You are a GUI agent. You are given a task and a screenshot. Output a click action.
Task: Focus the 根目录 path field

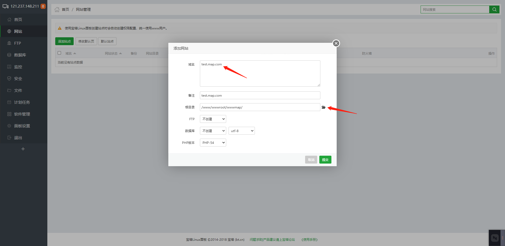tap(260, 107)
